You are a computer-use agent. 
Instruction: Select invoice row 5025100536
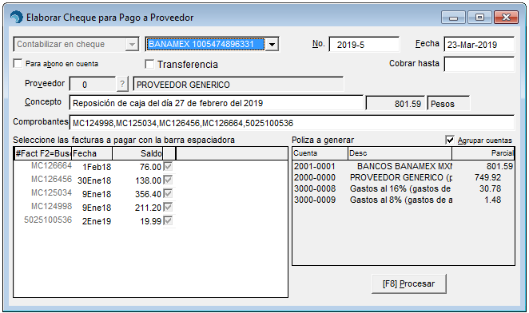click(94, 220)
